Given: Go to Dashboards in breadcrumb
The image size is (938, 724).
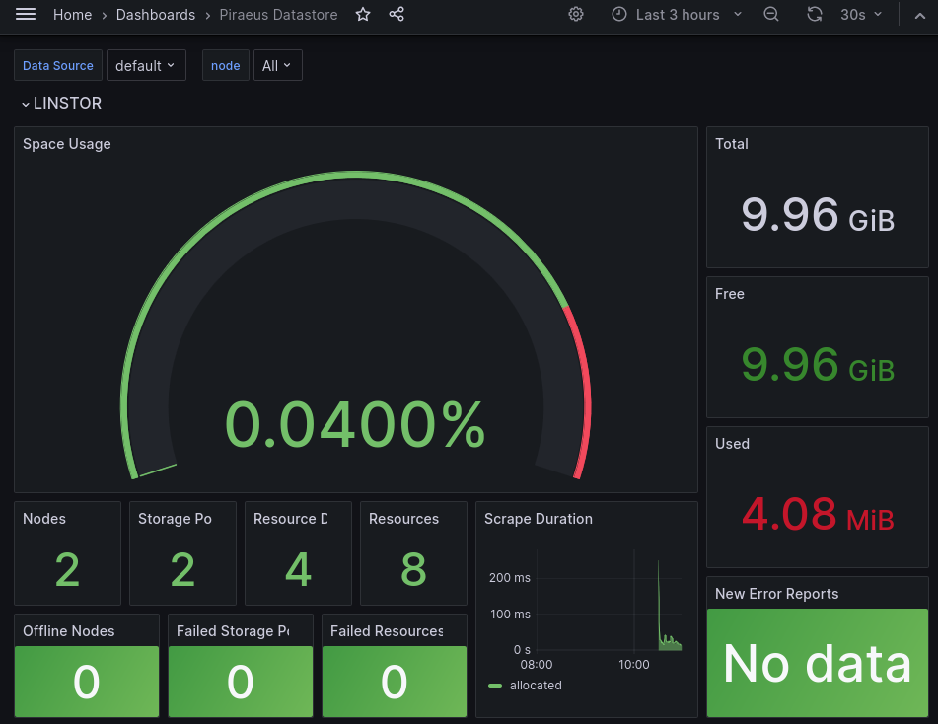Looking at the screenshot, I should pyautogui.click(x=155, y=15).
